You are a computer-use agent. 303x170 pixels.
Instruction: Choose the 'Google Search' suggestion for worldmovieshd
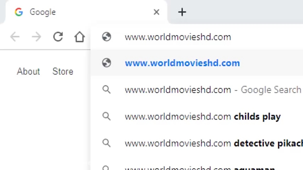[212, 90]
